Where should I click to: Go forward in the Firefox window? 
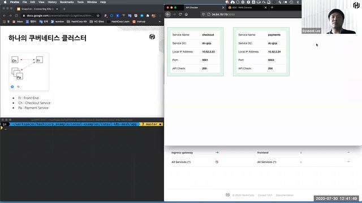(174, 14)
